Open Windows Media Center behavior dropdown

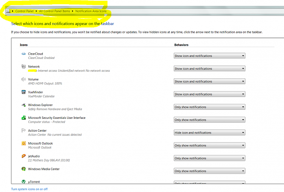coord(209,171)
